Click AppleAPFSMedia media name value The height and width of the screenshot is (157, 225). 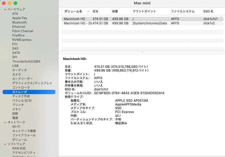coord(128,104)
